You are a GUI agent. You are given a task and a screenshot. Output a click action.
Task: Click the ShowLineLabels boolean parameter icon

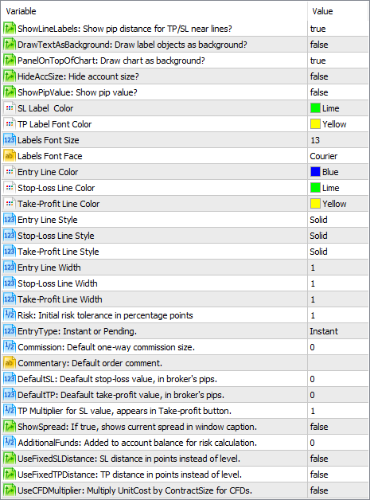click(x=10, y=29)
